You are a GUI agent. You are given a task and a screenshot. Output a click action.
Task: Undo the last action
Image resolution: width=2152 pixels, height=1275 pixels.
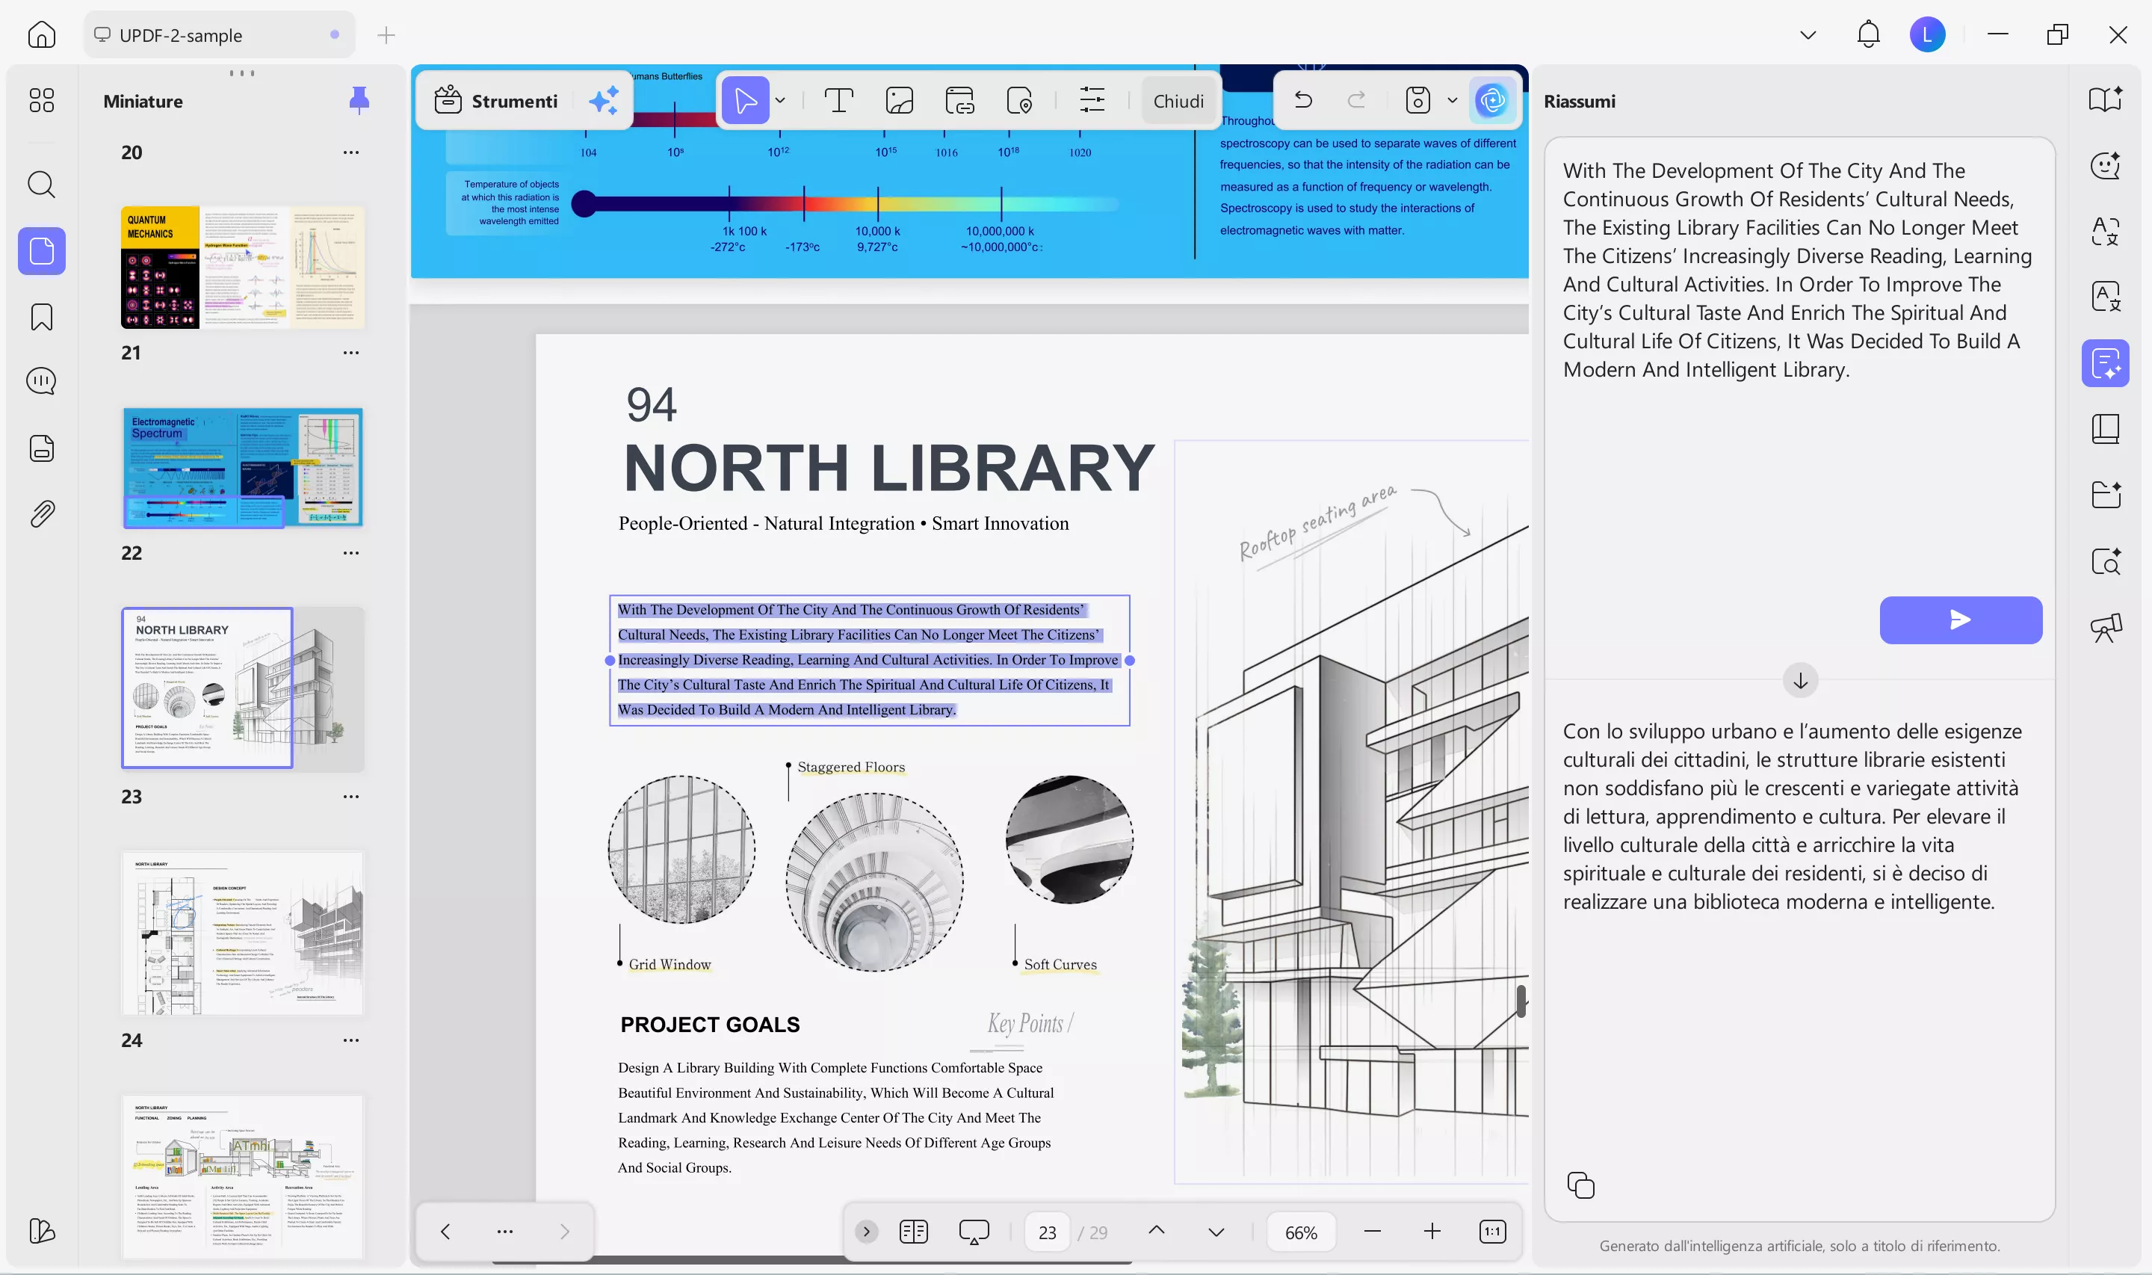(x=1304, y=99)
